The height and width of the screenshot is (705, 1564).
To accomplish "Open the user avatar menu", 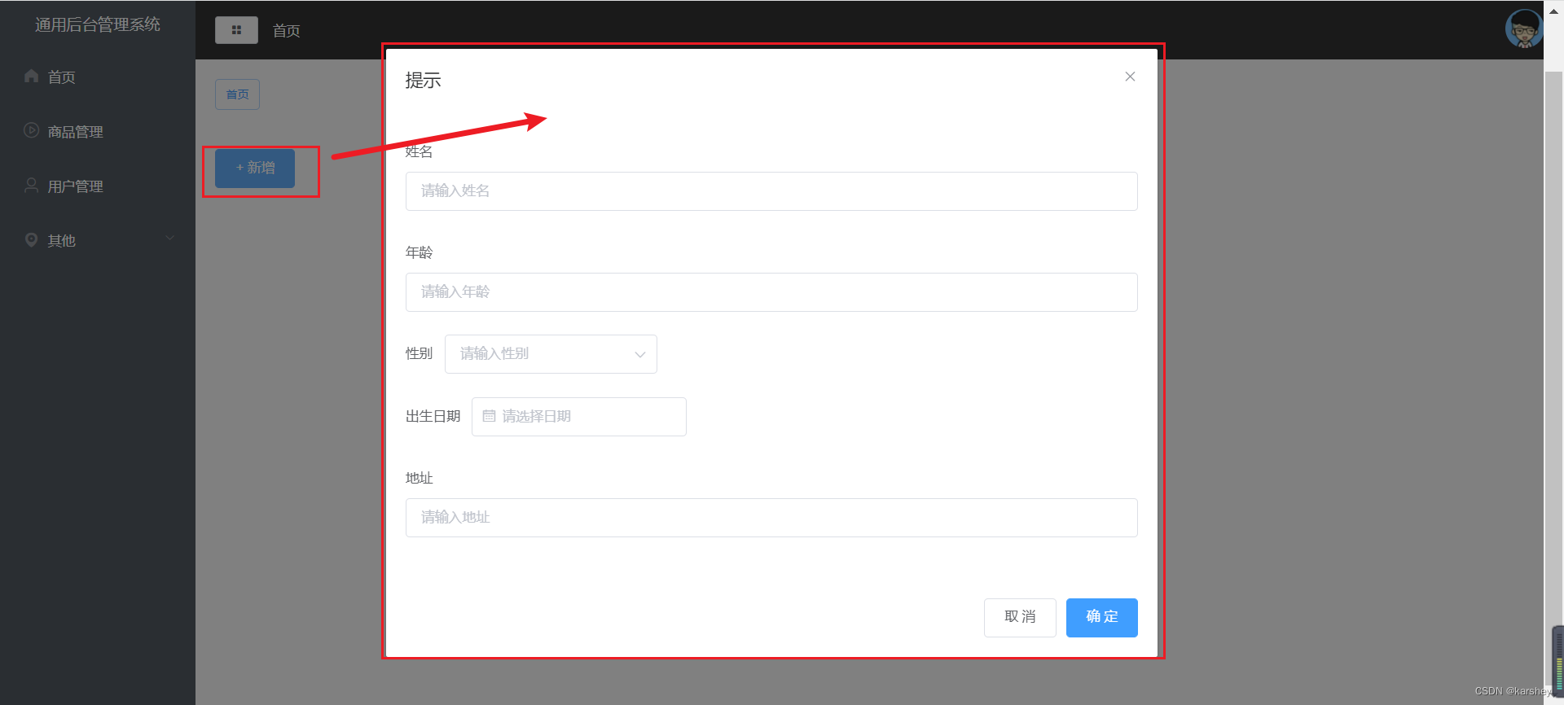I will [x=1523, y=29].
